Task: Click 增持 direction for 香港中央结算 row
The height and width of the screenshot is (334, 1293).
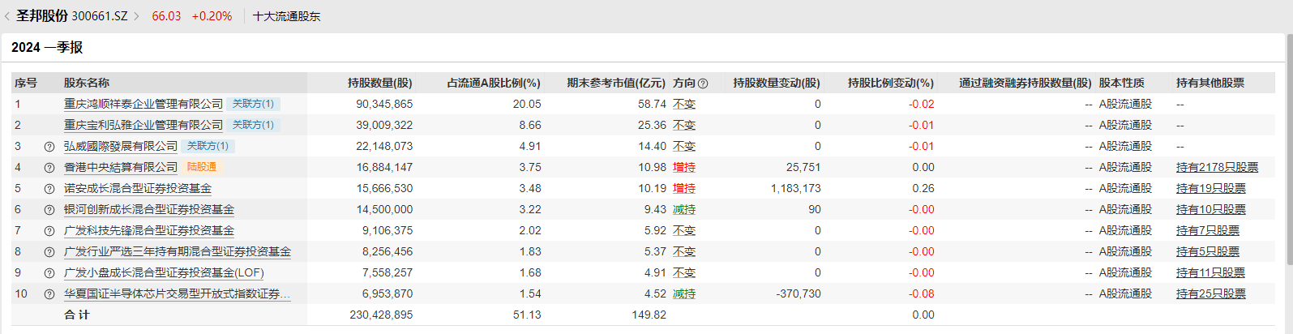Action: tap(684, 167)
